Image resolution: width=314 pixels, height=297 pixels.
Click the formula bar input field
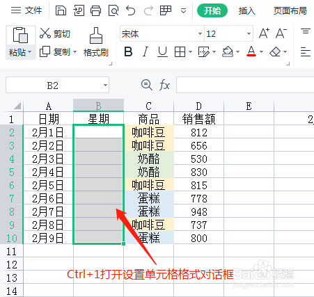245,85
